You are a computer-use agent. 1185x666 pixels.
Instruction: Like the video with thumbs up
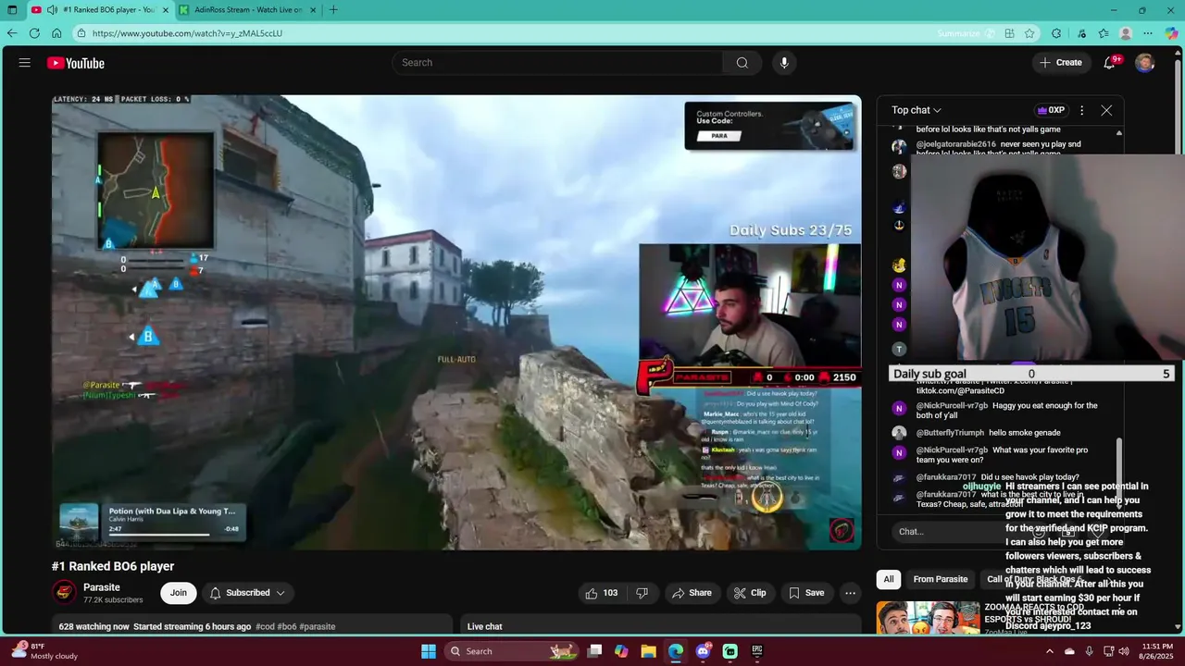[x=601, y=593]
